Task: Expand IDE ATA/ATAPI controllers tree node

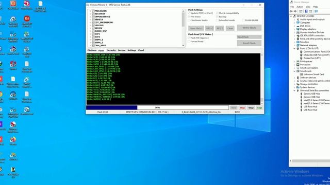Action: [x=294, y=35]
